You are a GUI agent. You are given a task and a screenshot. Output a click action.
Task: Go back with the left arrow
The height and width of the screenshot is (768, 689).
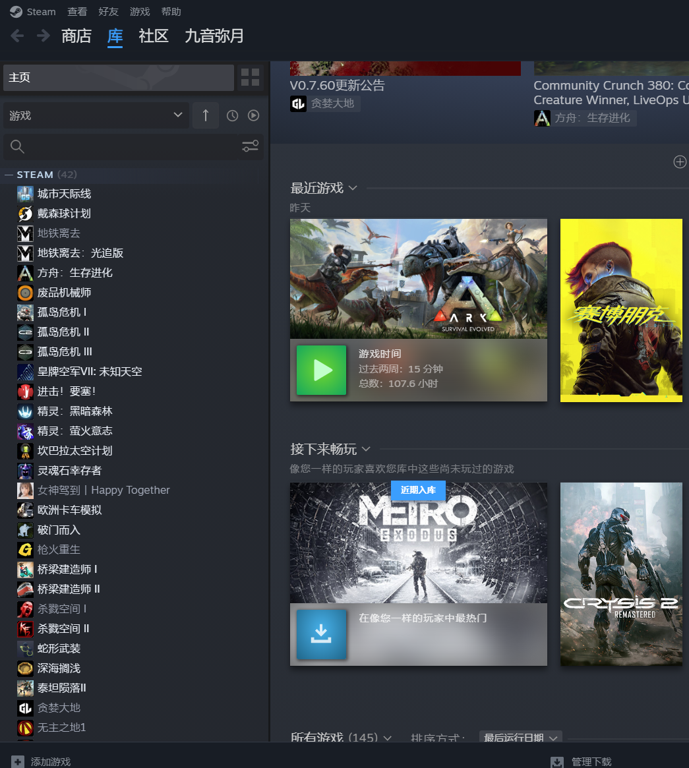click(17, 36)
